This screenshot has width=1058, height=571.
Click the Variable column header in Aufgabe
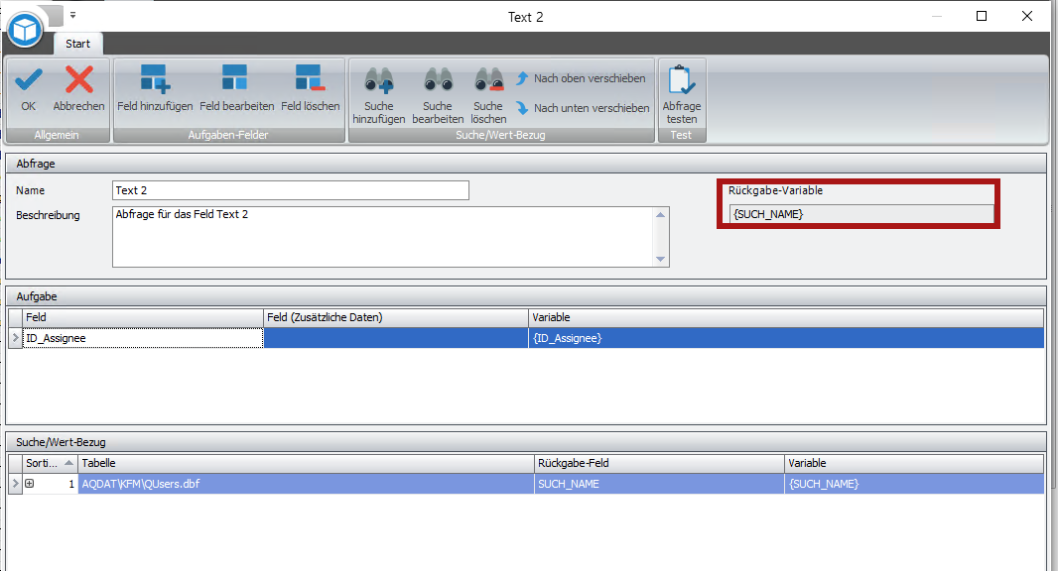click(786, 317)
